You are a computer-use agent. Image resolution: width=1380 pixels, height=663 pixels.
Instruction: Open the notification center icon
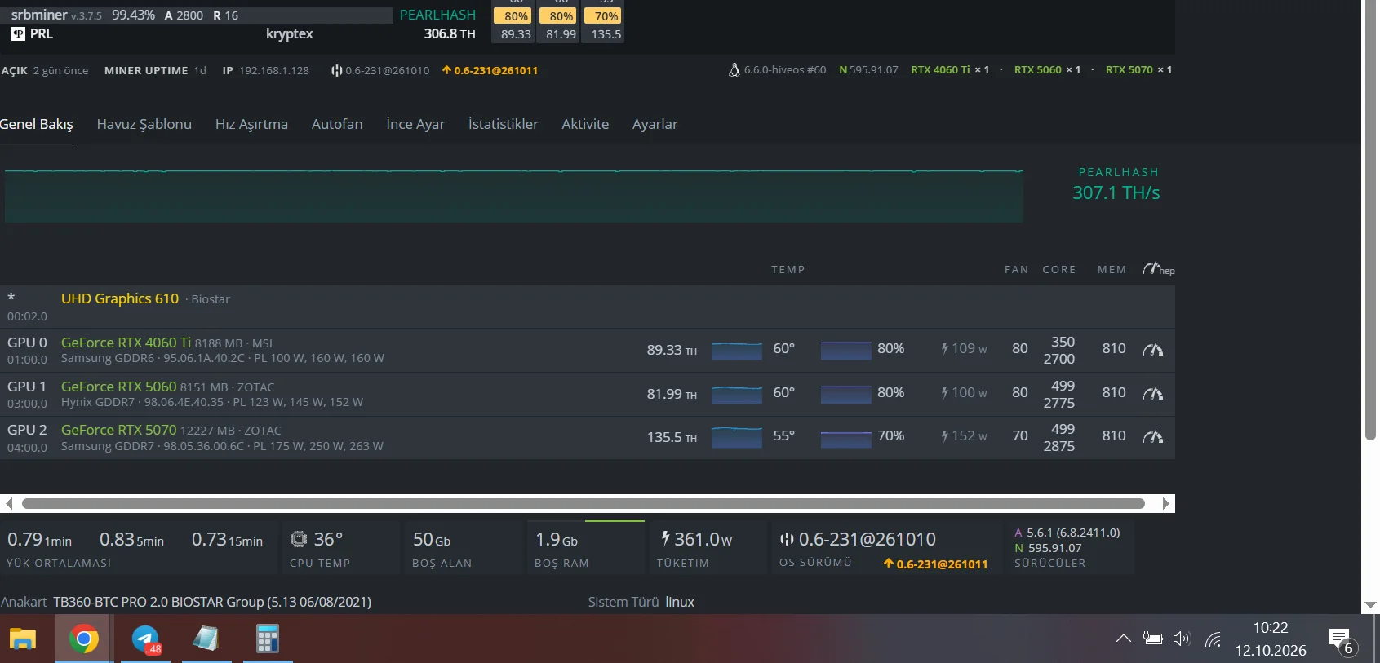(x=1341, y=640)
